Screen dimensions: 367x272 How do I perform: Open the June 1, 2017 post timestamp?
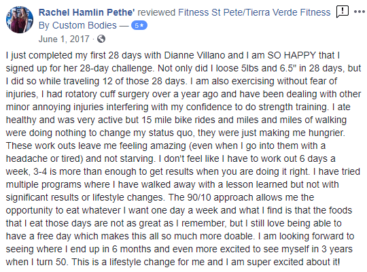64,39
